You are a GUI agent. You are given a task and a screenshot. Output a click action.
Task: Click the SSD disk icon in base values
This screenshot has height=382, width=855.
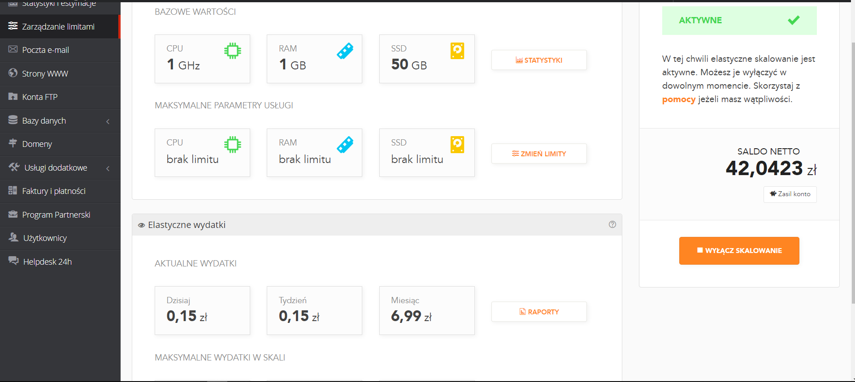[x=457, y=51]
